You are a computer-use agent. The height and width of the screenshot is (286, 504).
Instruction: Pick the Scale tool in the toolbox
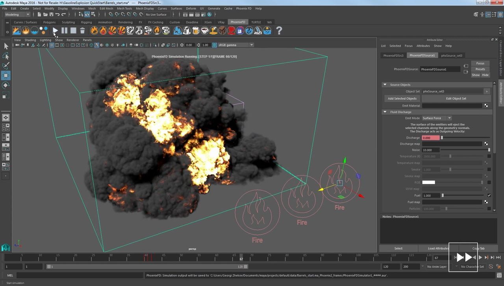coord(6,95)
